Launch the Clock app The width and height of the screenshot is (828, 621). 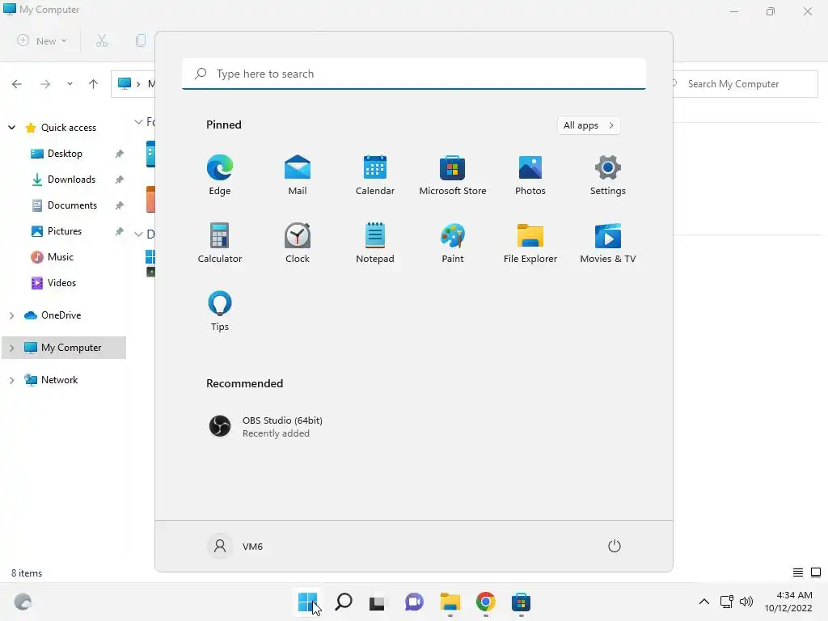[298, 243]
